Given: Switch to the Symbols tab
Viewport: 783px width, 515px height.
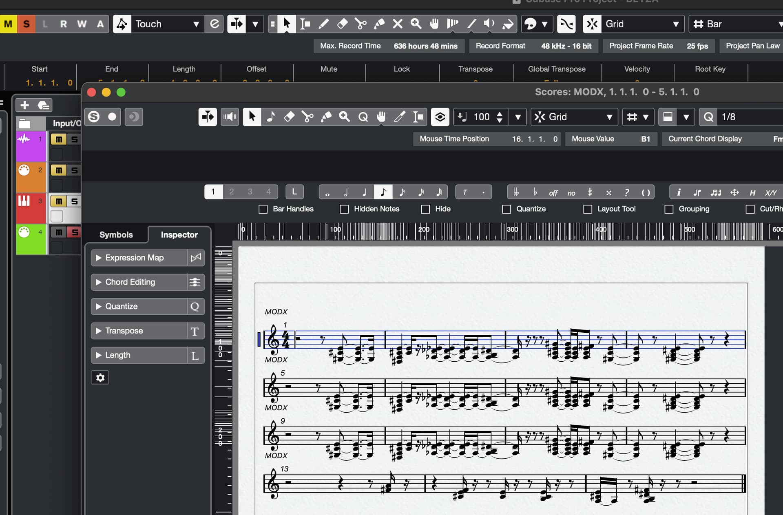Looking at the screenshot, I should click(116, 234).
